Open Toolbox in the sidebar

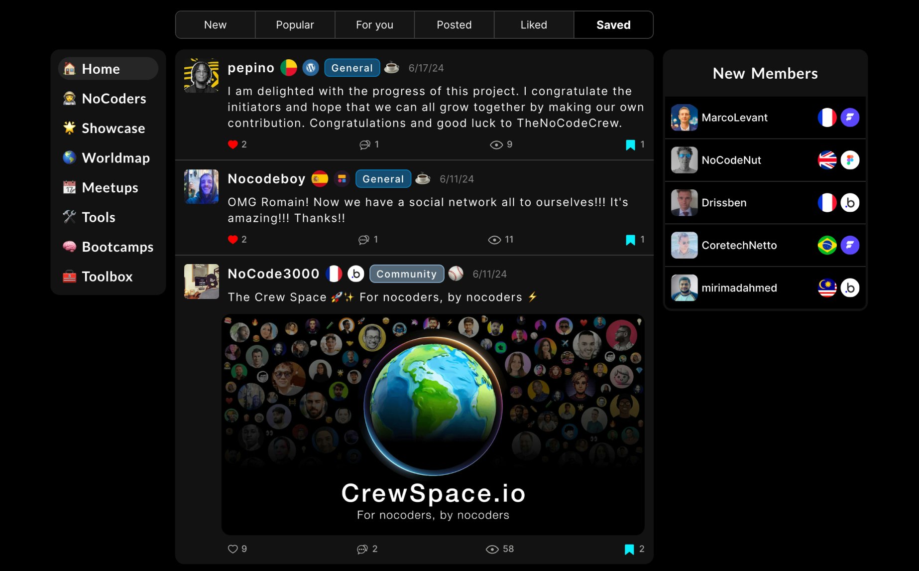pos(108,277)
